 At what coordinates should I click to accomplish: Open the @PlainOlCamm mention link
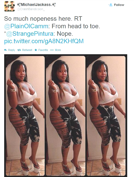point(26,26)
